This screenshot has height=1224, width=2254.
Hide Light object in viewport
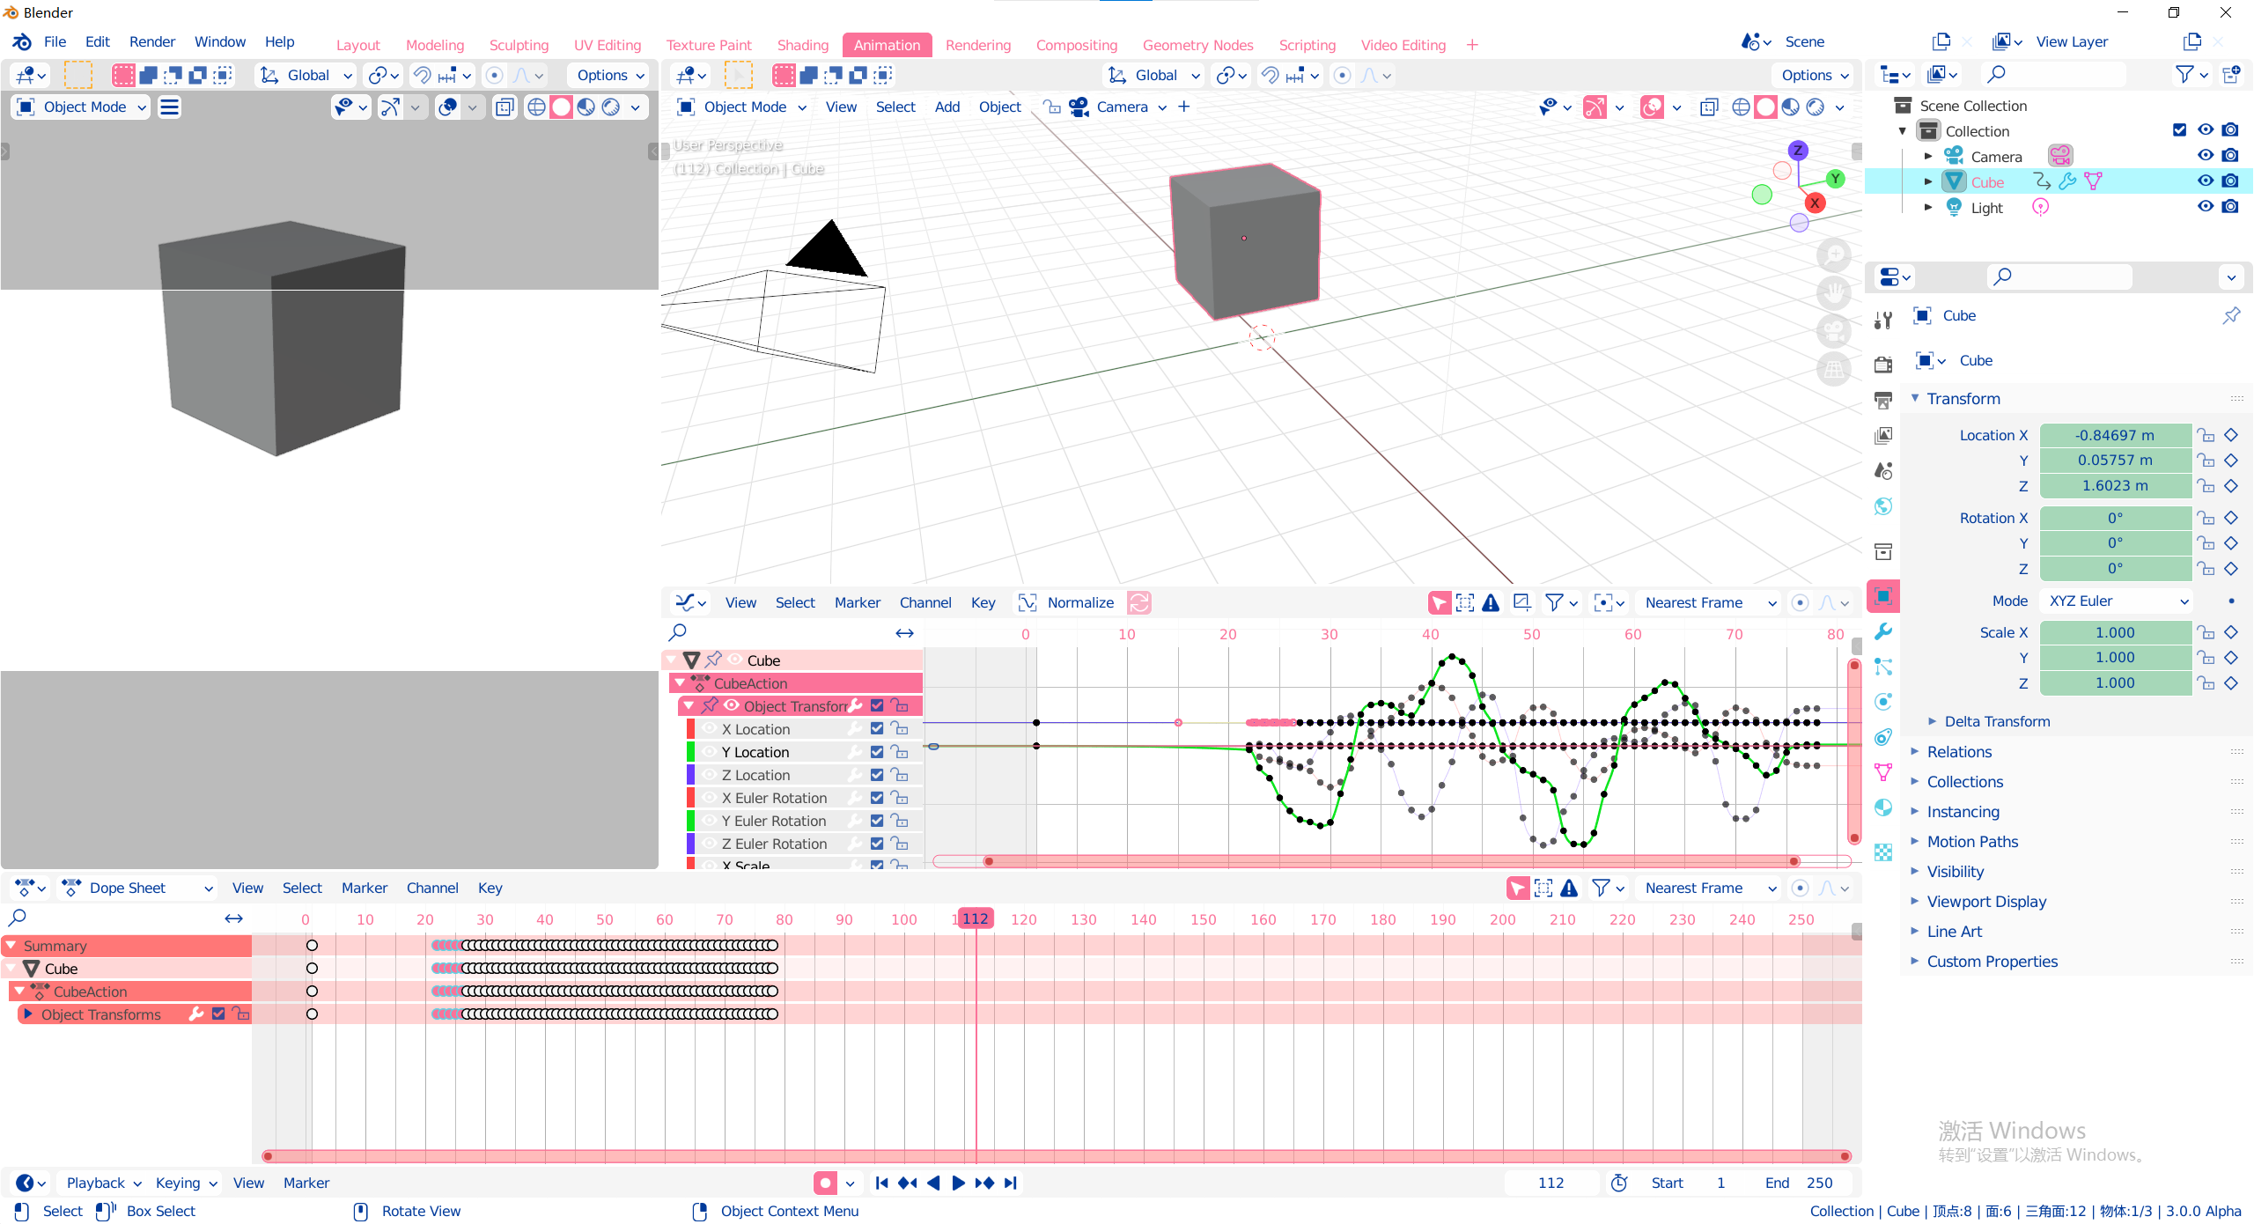(x=2205, y=207)
